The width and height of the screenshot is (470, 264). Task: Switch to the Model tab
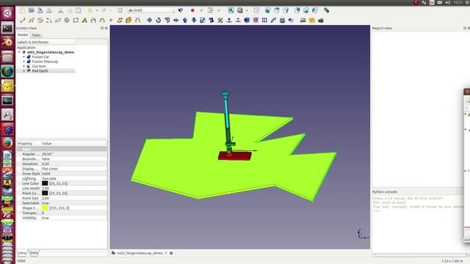tap(23, 34)
